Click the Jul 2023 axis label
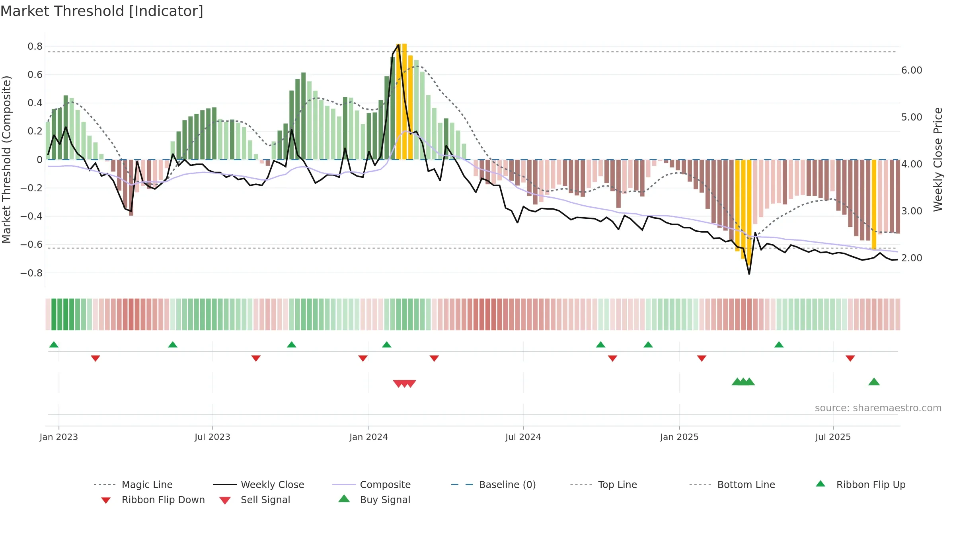Viewport: 955px width, 537px height. [212, 437]
